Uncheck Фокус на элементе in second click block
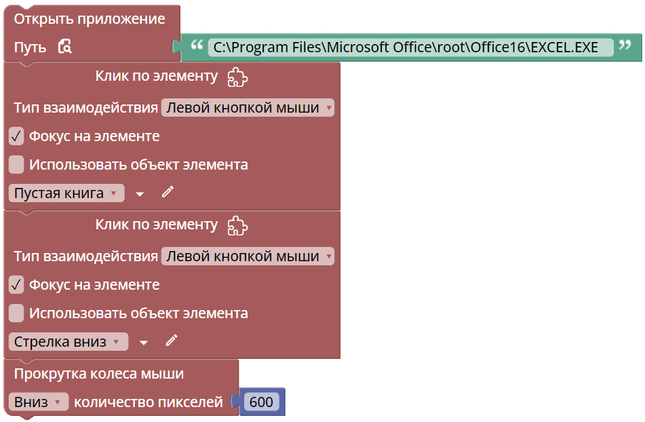 pyautogui.click(x=17, y=285)
